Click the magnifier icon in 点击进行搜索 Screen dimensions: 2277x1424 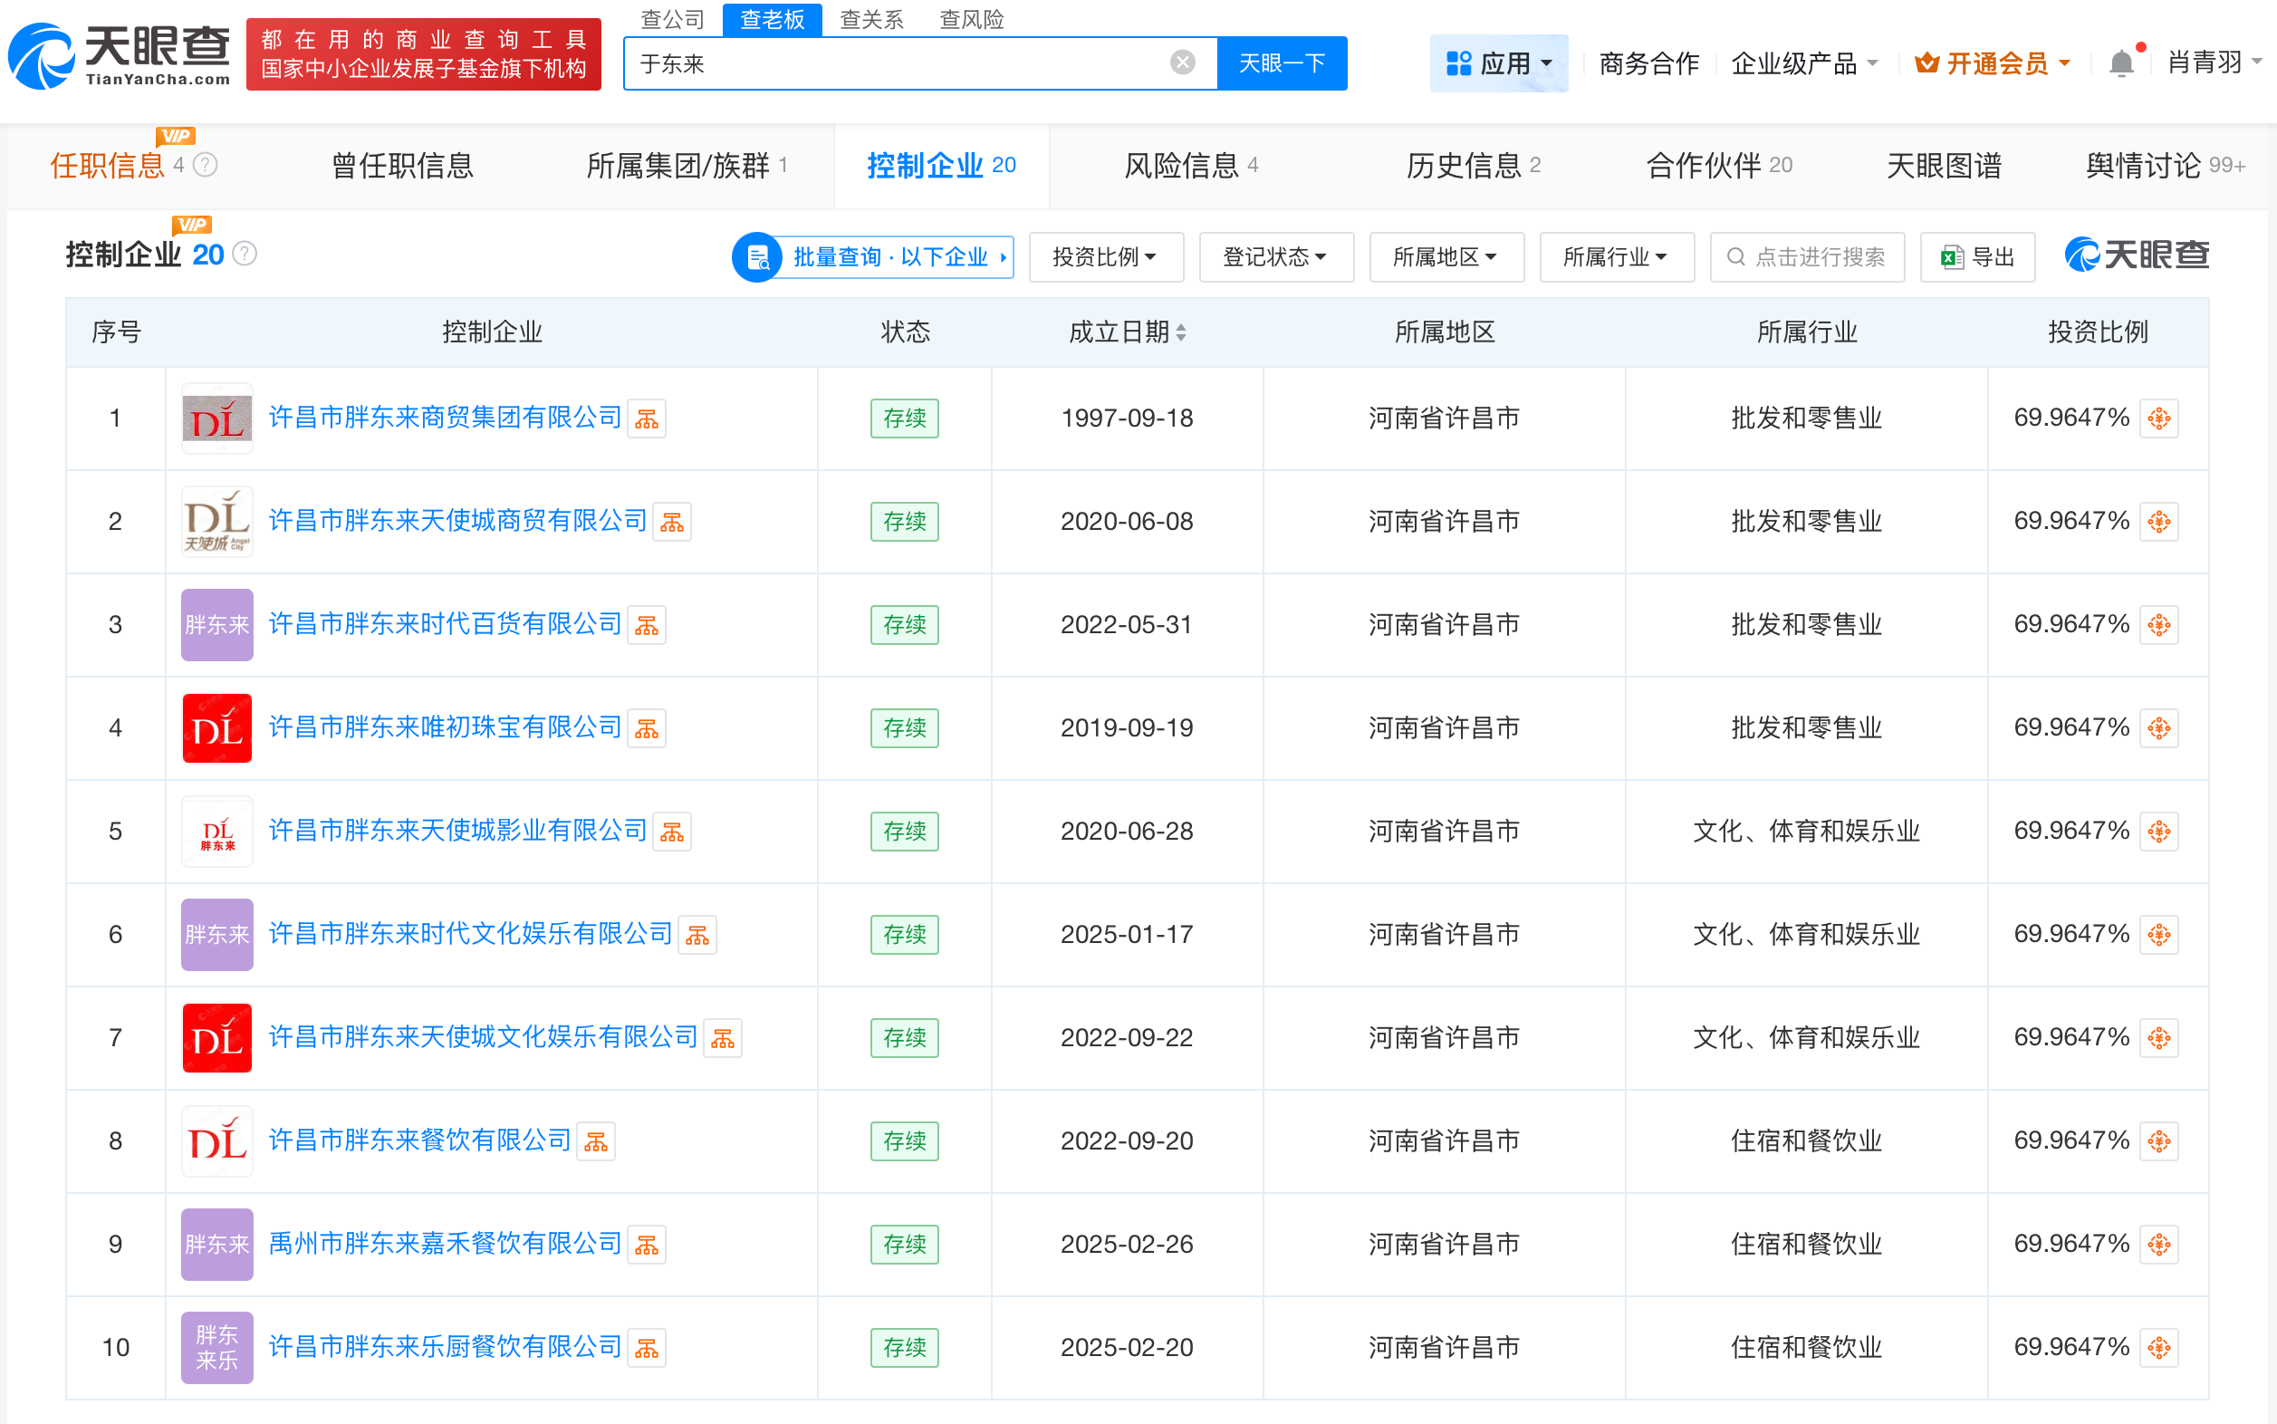pyautogui.click(x=1735, y=256)
